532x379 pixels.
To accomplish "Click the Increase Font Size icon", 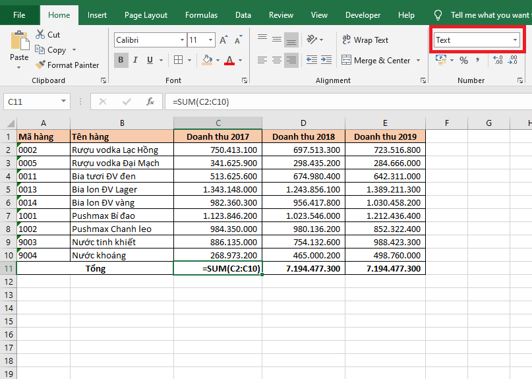I will point(223,40).
